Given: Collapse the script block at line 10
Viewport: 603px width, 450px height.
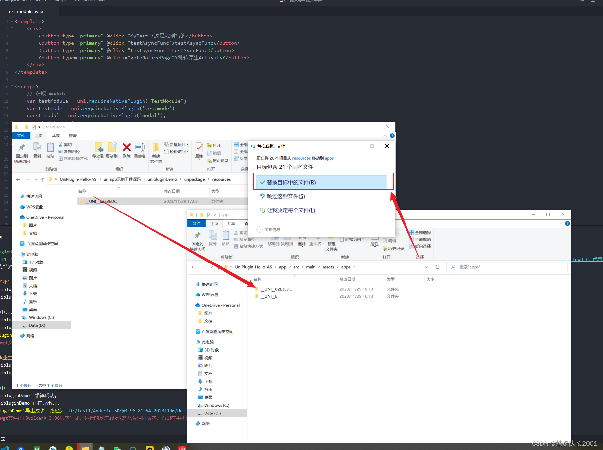Looking at the screenshot, I should pyautogui.click(x=12, y=87).
